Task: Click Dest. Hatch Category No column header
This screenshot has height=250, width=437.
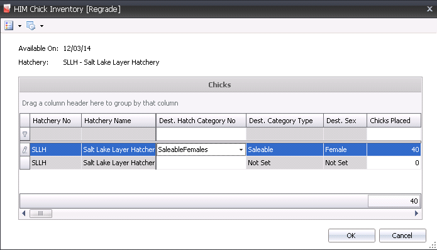Action: (x=201, y=121)
